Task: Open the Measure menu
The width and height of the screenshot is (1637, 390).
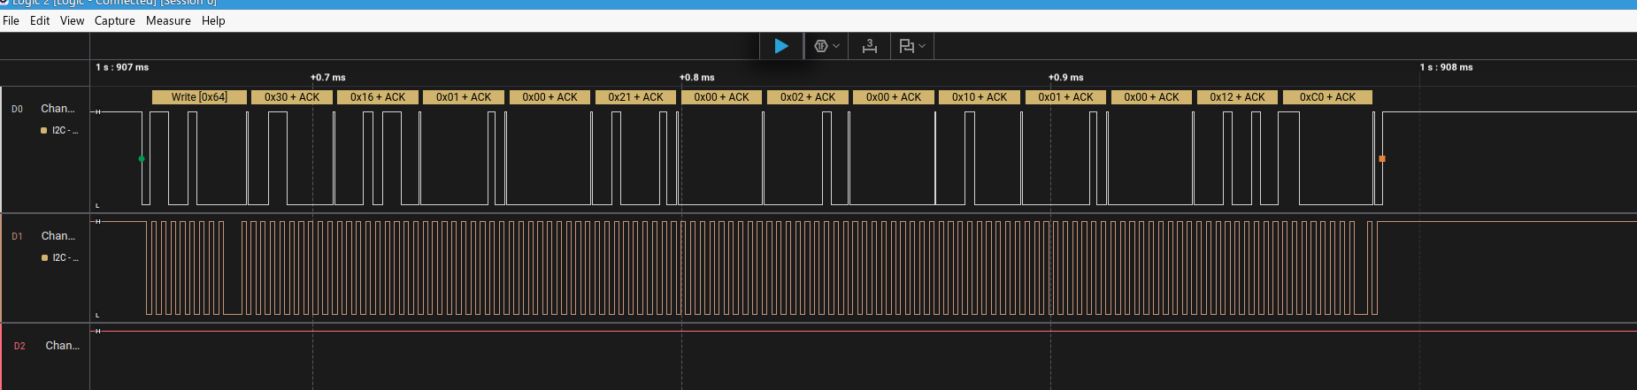Action: tap(168, 20)
